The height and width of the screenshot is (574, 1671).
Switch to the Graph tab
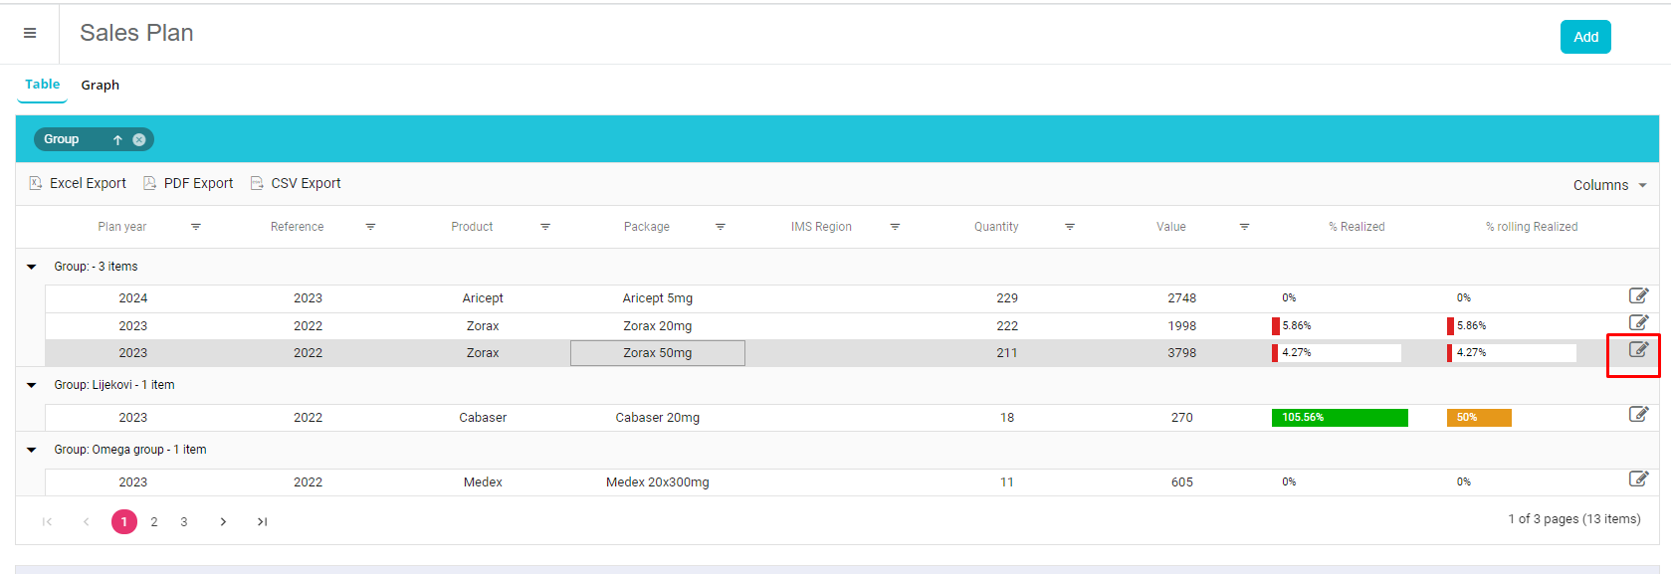100,86
